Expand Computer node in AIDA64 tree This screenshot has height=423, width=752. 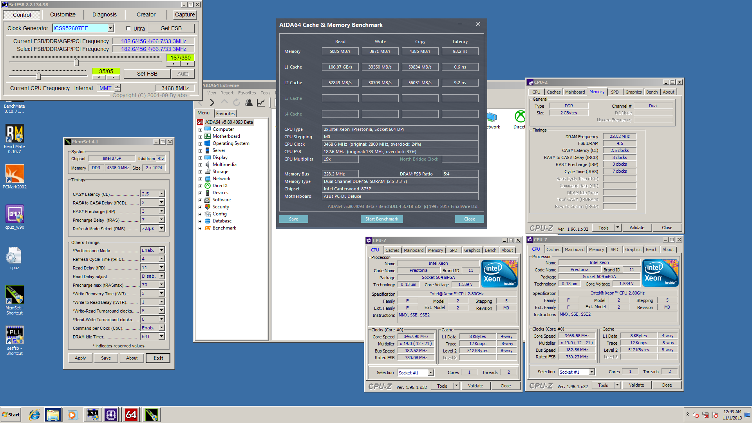point(200,130)
